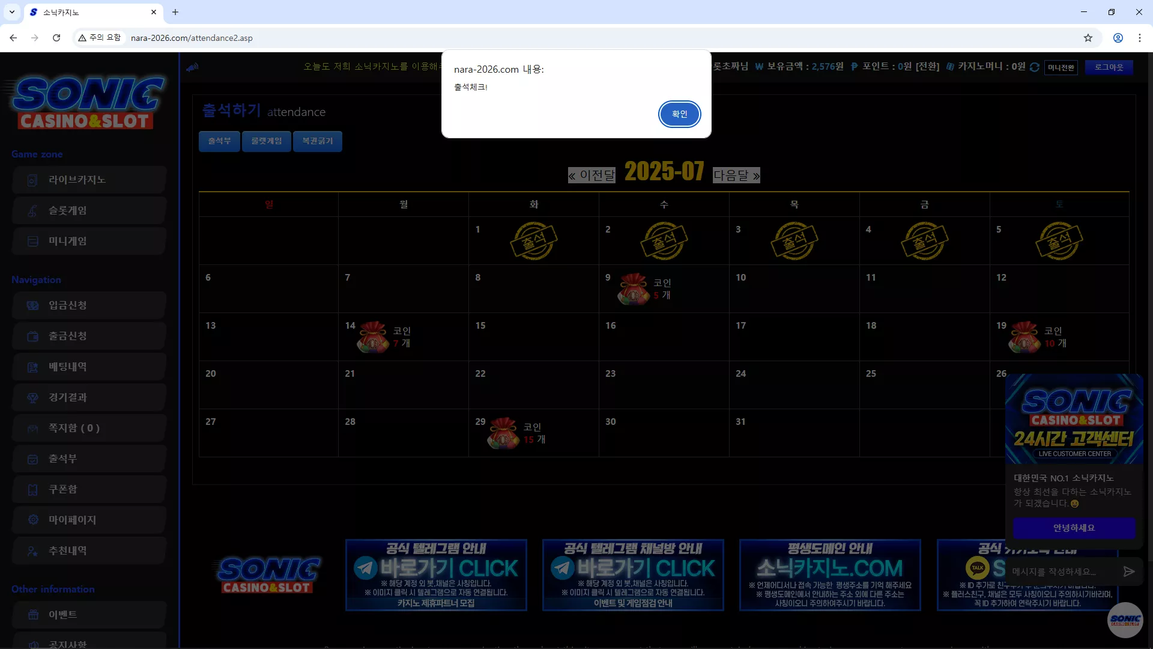Open 출석부 in the sidebar navigation

pyautogui.click(x=89, y=459)
